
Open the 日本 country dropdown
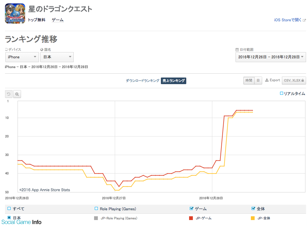pyautogui.click(x=57, y=57)
